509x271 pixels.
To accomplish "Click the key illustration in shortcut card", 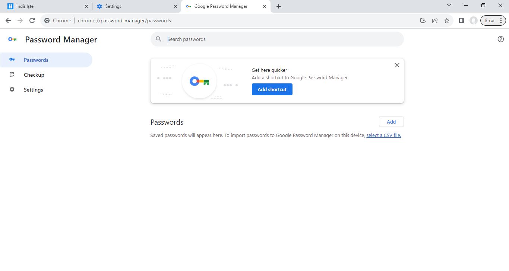I will coord(199,81).
